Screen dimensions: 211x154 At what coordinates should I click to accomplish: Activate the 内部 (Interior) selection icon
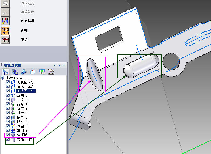tap(5, 31)
